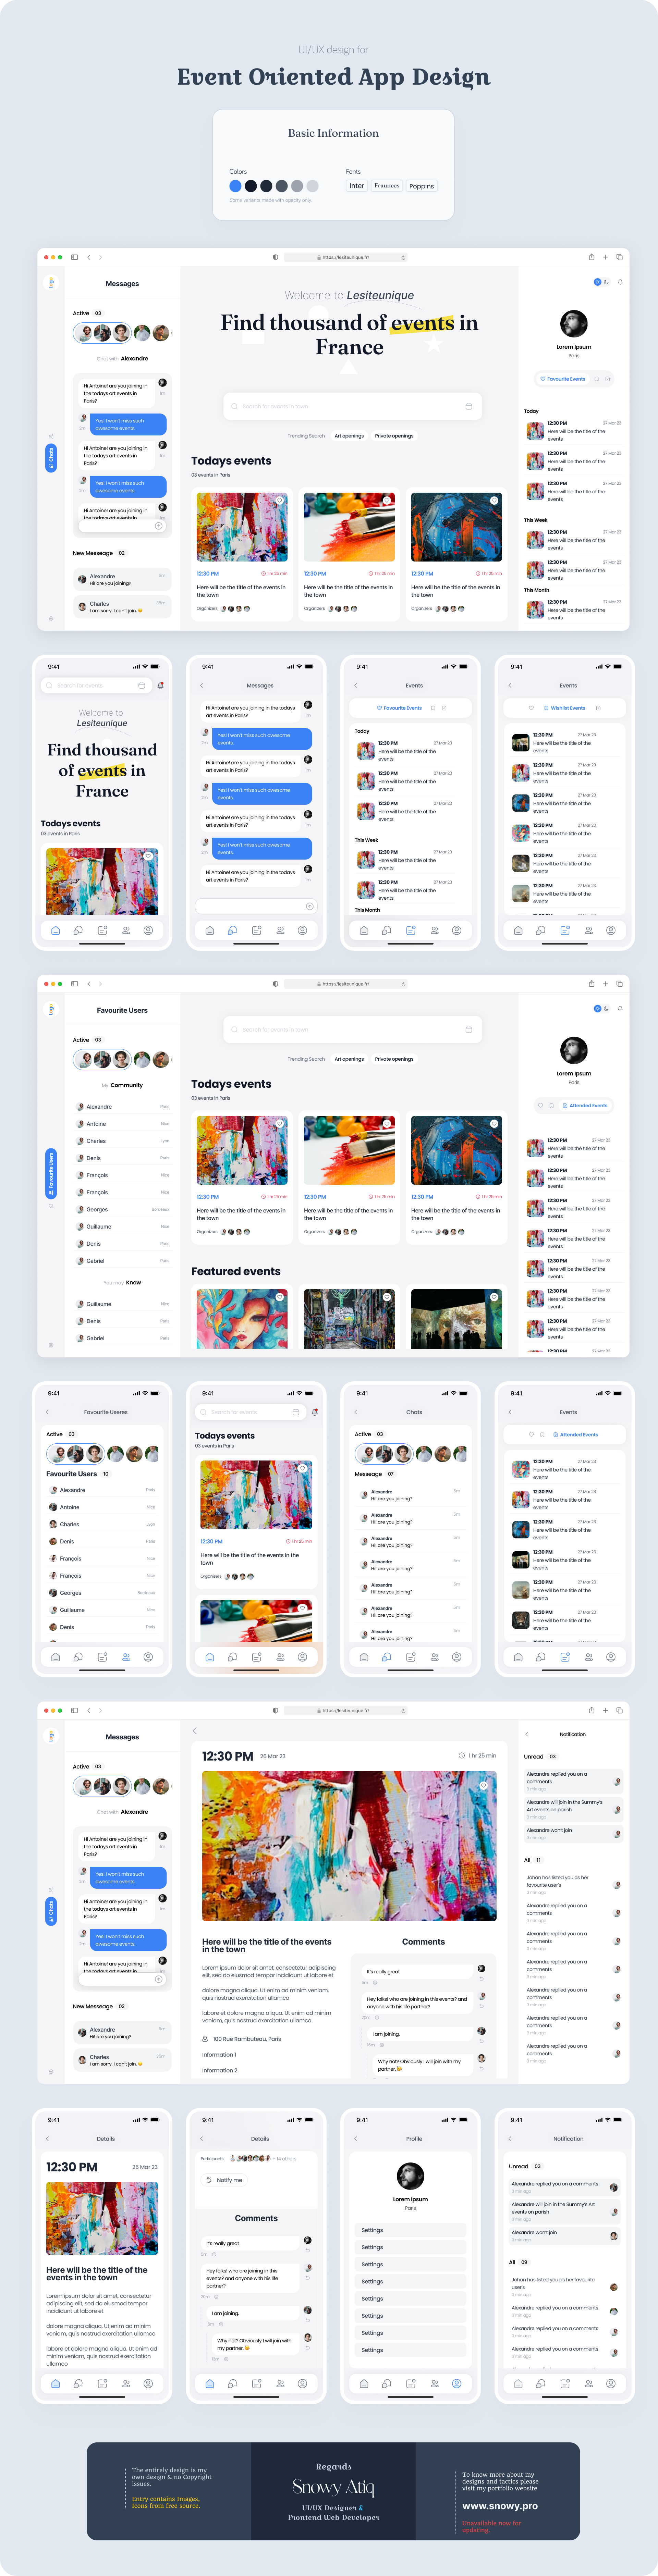Like first Featured events card with the colorful face

click(x=280, y=1297)
